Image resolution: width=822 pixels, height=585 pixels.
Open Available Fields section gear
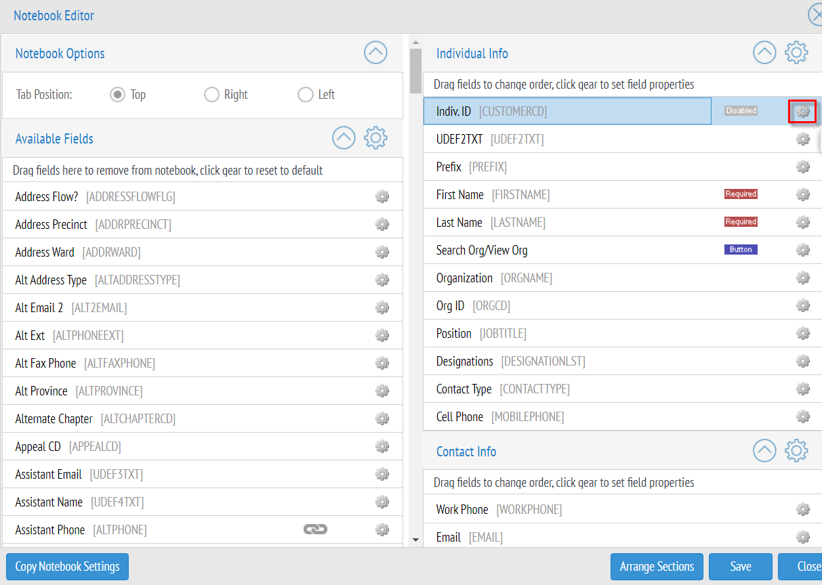(x=375, y=138)
